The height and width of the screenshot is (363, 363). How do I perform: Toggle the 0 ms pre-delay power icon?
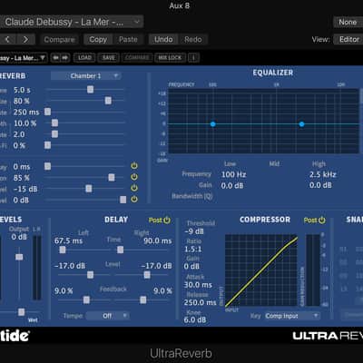[x=134, y=166]
